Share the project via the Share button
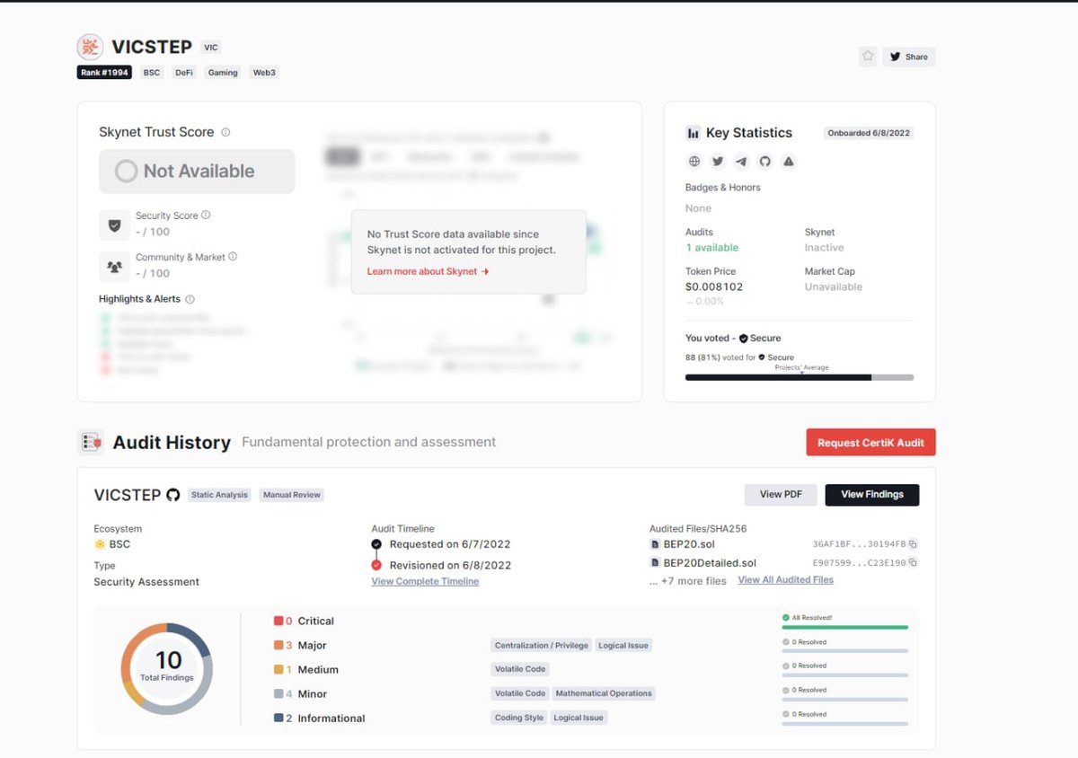This screenshot has width=1078, height=758. coord(908,57)
